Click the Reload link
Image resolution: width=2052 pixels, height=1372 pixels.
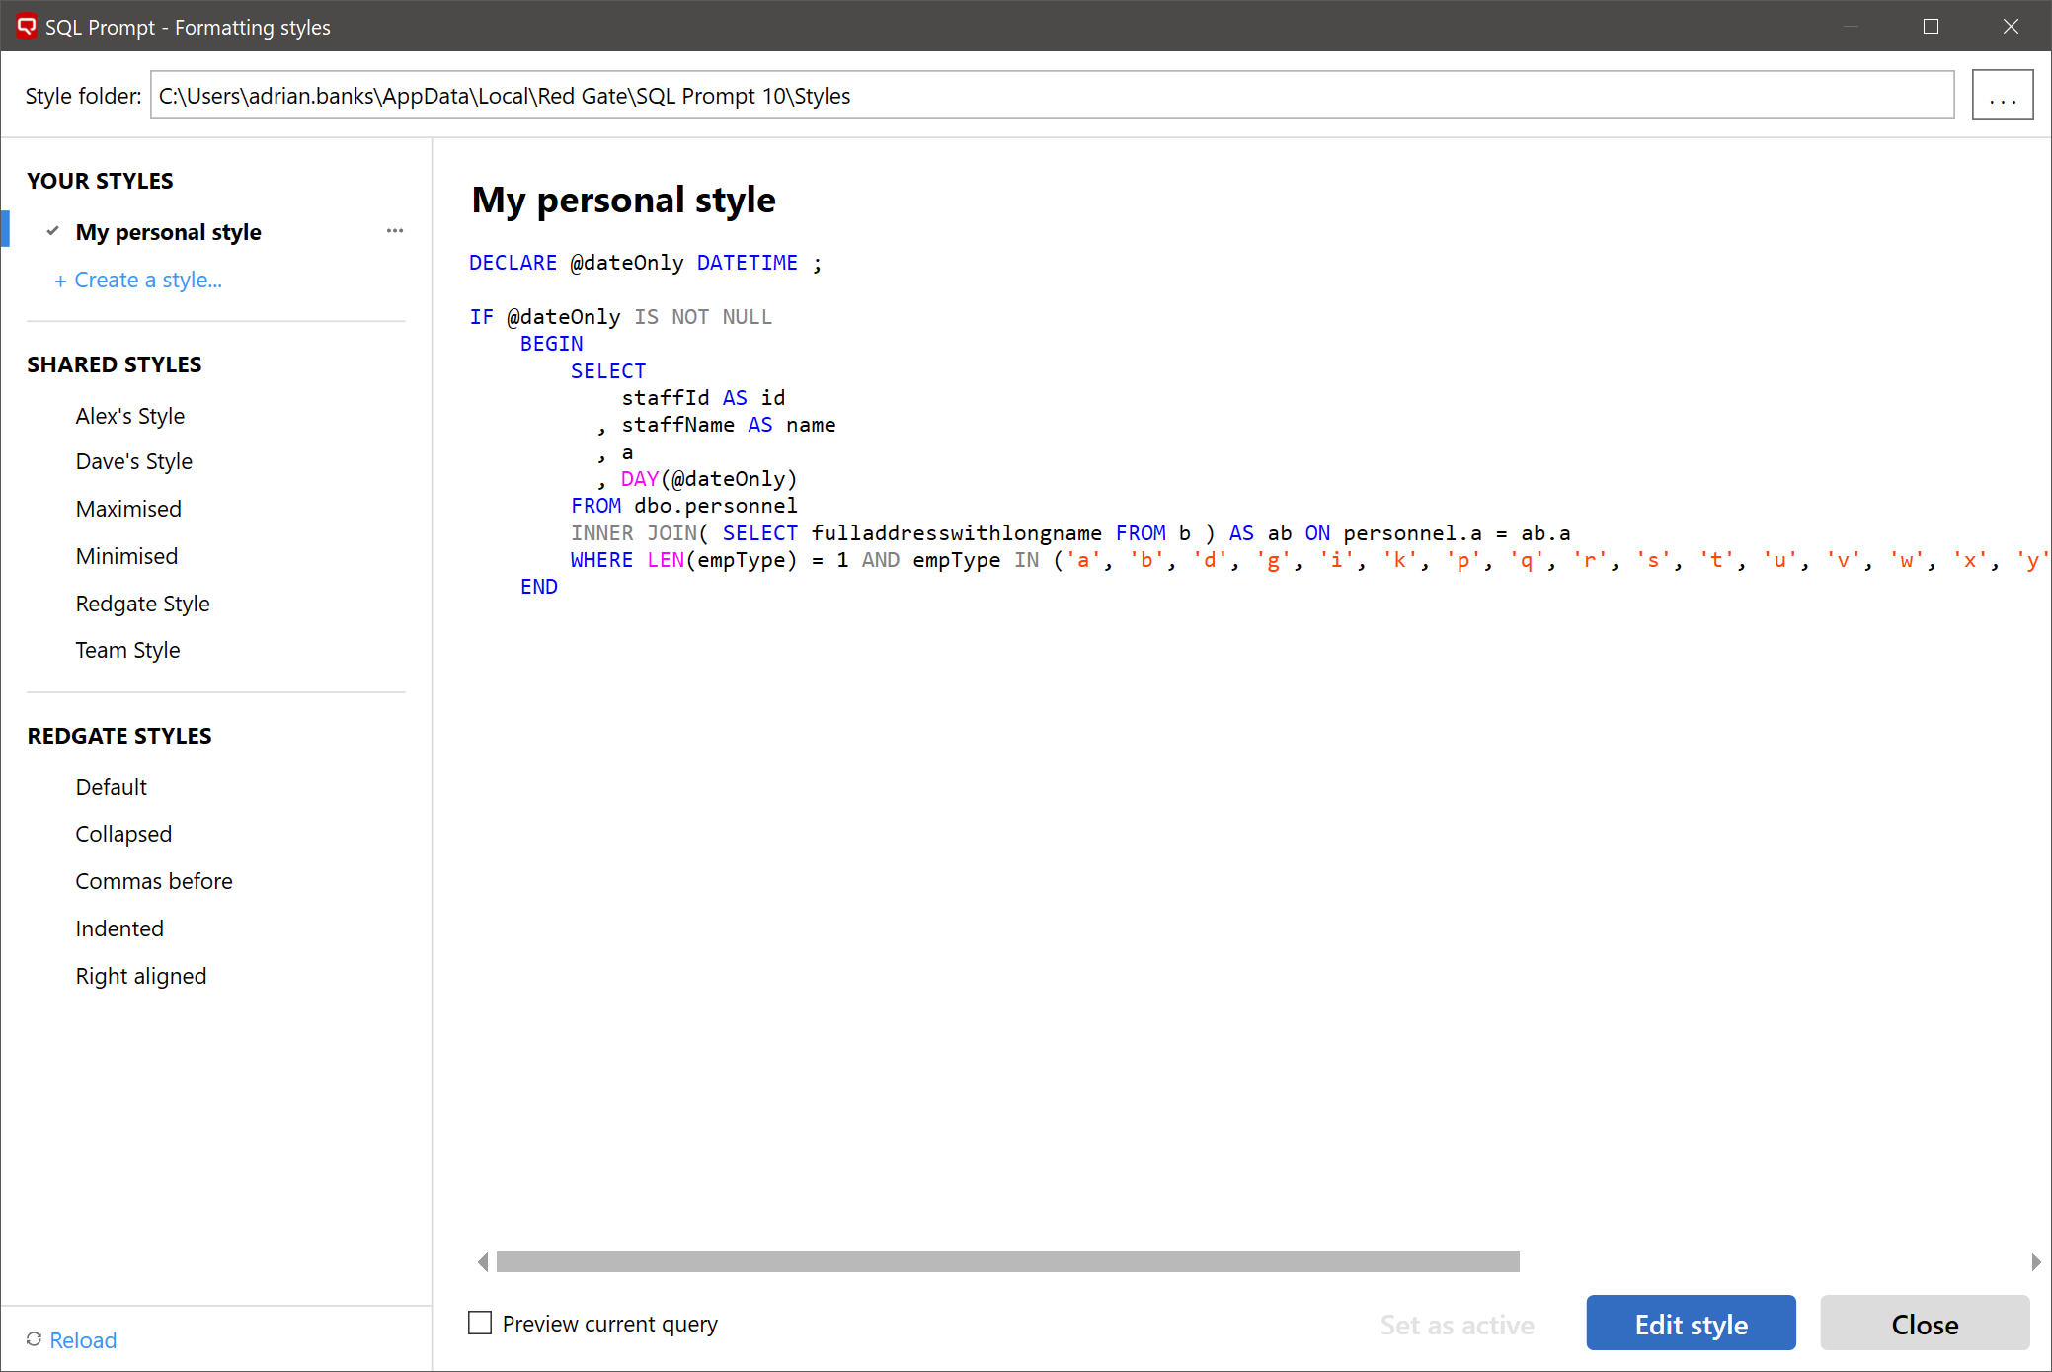coord(83,1340)
